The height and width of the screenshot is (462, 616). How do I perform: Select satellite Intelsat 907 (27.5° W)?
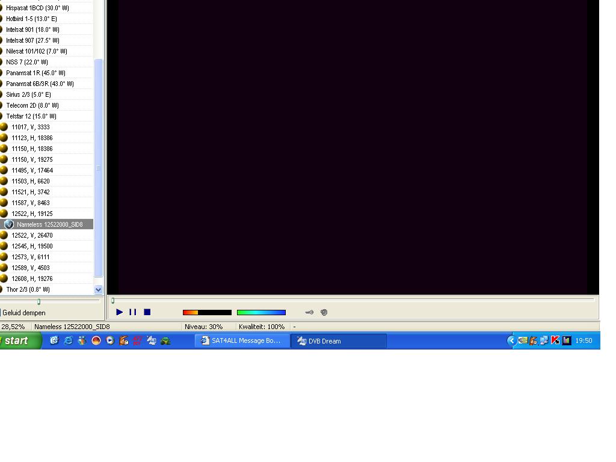click(x=32, y=40)
